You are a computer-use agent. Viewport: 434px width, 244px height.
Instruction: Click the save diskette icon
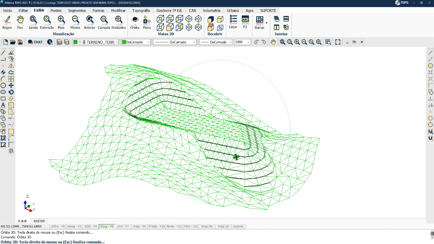20,42
